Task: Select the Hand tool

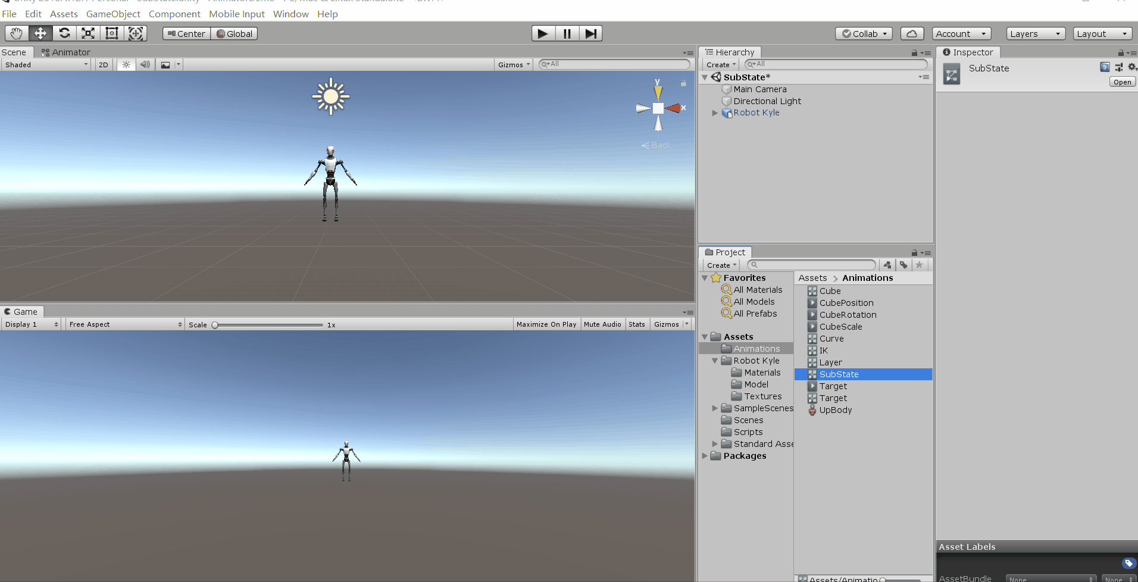Action: pos(17,33)
